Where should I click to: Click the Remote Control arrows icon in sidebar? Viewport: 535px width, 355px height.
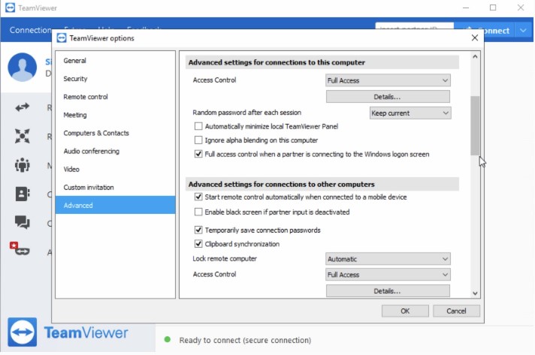click(x=23, y=107)
